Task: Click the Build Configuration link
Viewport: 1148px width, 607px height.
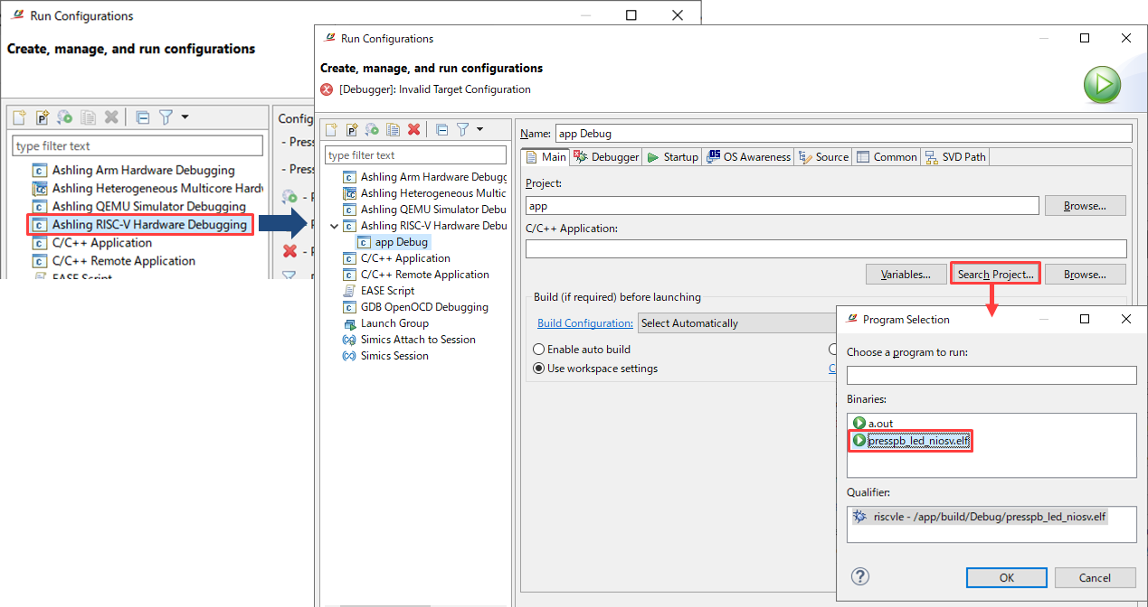Action: pyautogui.click(x=584, y=323)
